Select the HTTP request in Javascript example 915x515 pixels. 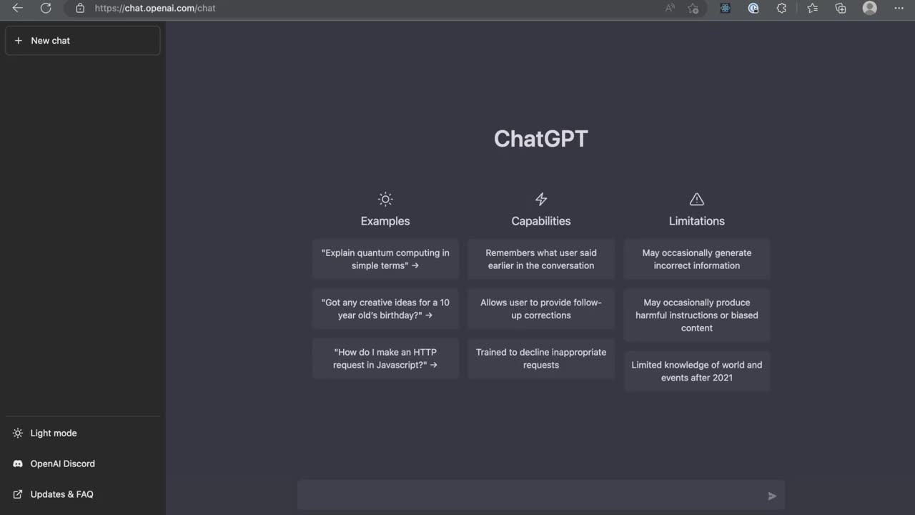[x=385, y=358]
